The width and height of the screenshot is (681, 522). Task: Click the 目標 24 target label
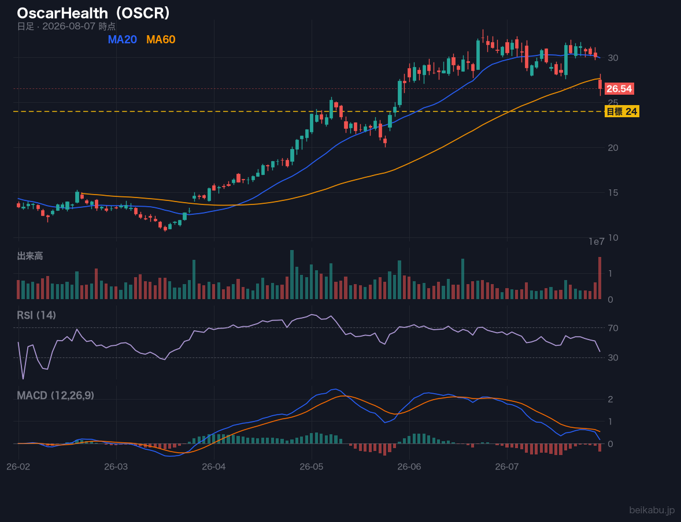point(621,111)
